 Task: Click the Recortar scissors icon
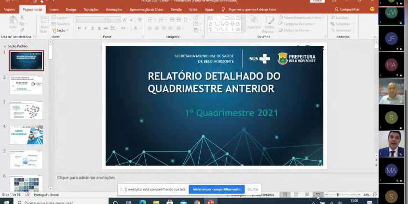[22, 17]
